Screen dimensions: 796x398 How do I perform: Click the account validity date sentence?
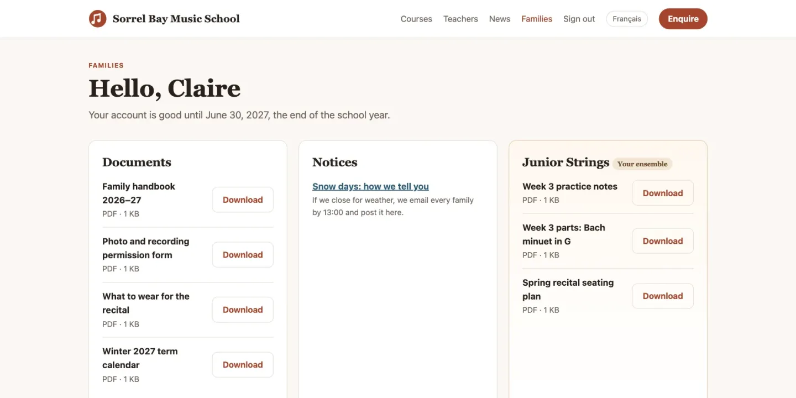(239, 115)
